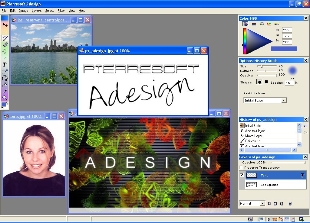Viewport: 310px width, 223px height.
Task: Open the Layers menu
Action: point(37,11)
